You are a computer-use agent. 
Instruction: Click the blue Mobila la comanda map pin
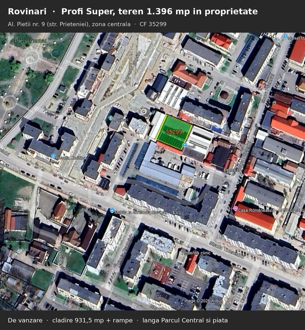[x=112, y=211]
